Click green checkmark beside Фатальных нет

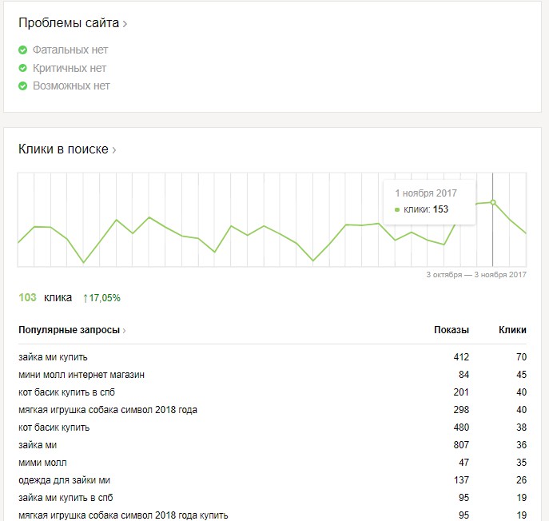(x=23, y=50)
